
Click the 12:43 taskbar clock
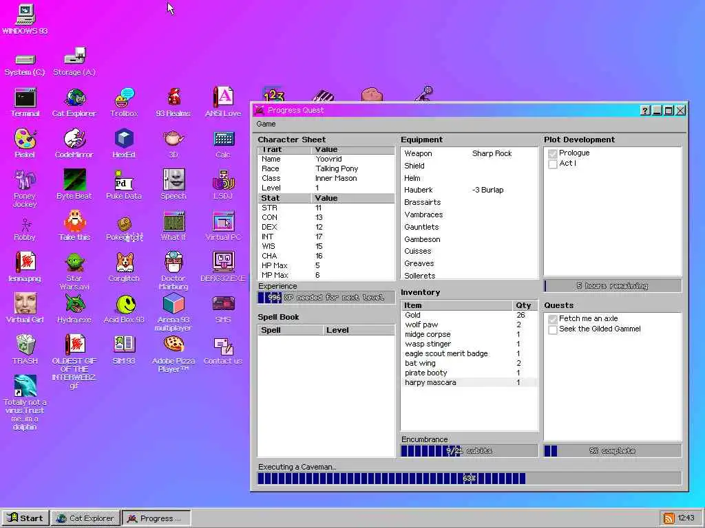[x=686, y=518]
